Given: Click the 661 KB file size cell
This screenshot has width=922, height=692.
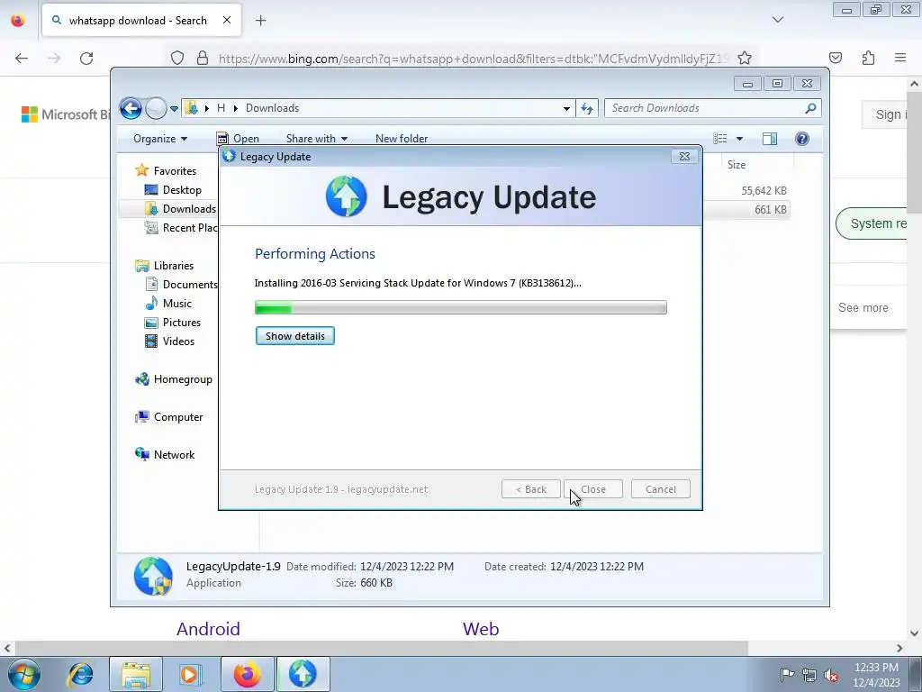Looking at the screenshot, I should point(771,209).
